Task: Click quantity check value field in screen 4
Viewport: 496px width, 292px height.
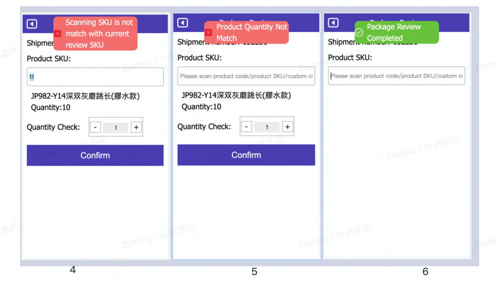Action: click(116, 127)
